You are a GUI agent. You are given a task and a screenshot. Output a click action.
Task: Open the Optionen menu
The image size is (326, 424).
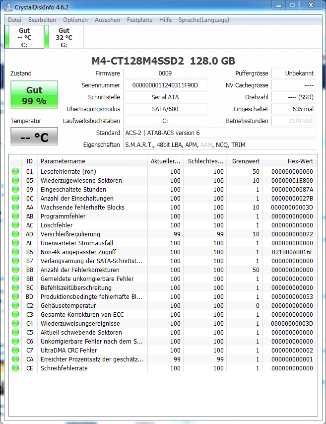75,20
